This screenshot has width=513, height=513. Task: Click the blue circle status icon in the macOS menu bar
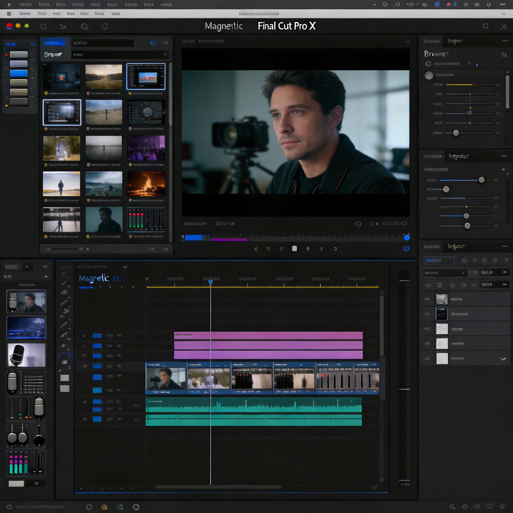pos(437,4)
